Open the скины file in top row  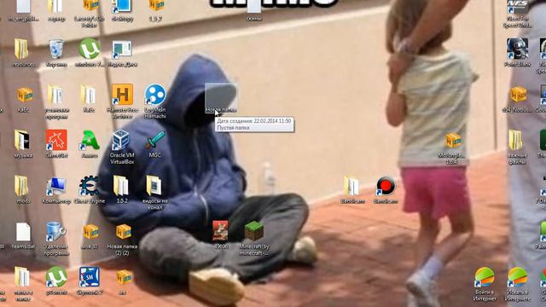pos(254,10)
